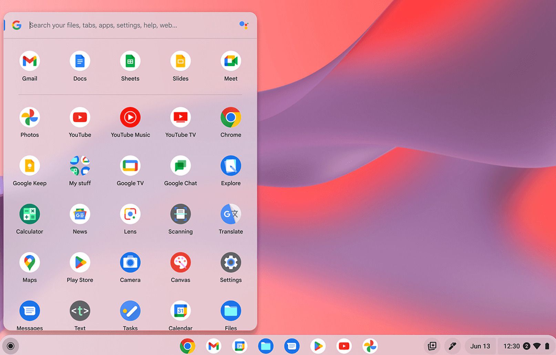Open Chrome from the shelf

(187, 346)
